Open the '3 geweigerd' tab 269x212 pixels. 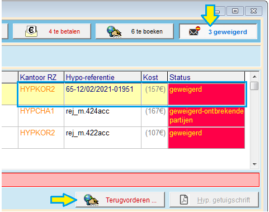tap(218, 31)
